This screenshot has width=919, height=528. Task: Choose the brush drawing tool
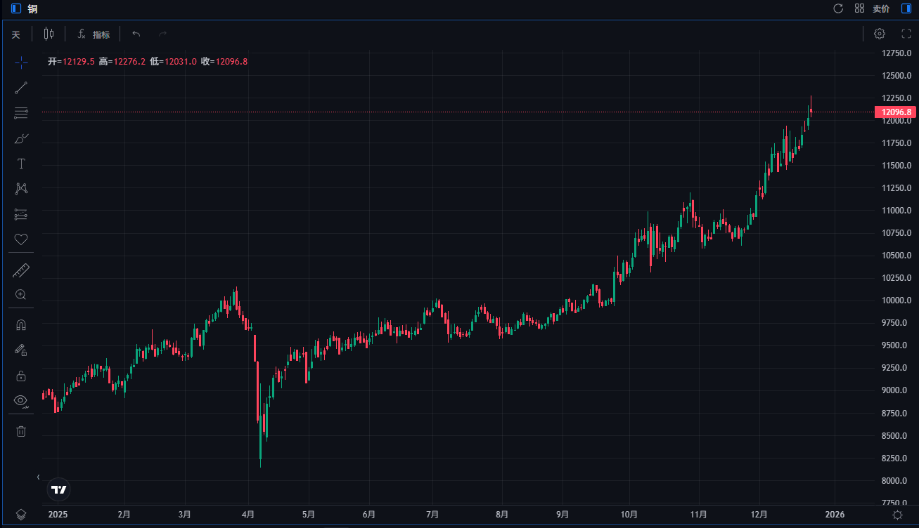coord(21,138)
